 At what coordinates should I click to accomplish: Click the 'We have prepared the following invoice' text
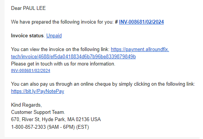(62, 22)
